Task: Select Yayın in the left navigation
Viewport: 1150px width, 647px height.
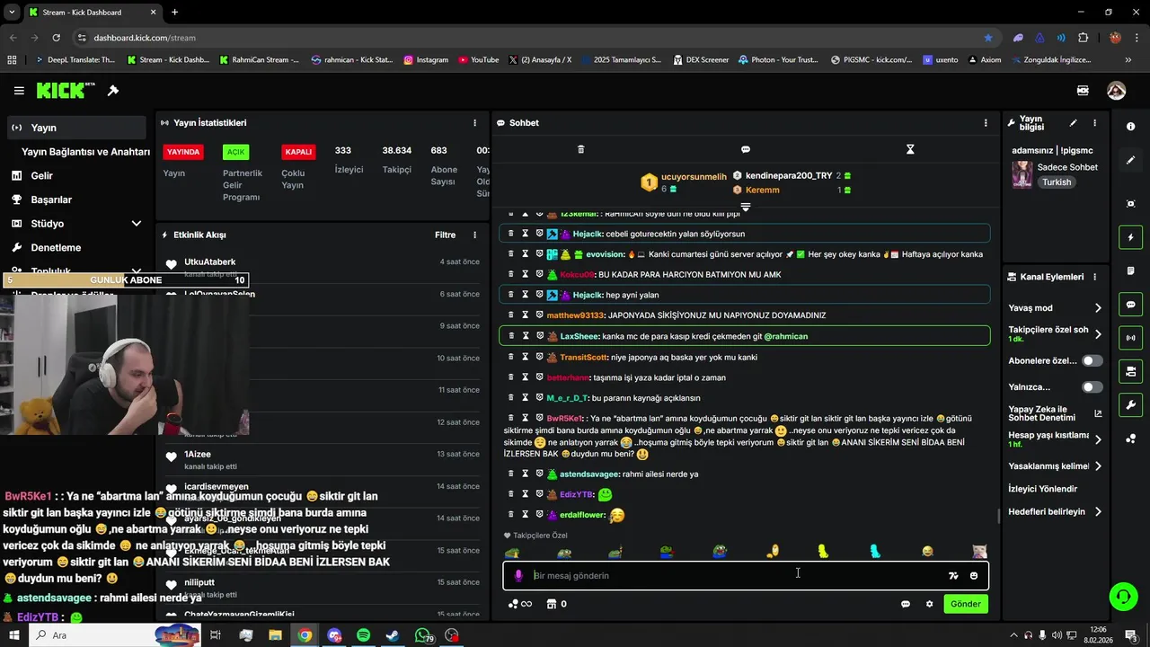Action: (x=75, y=128)
